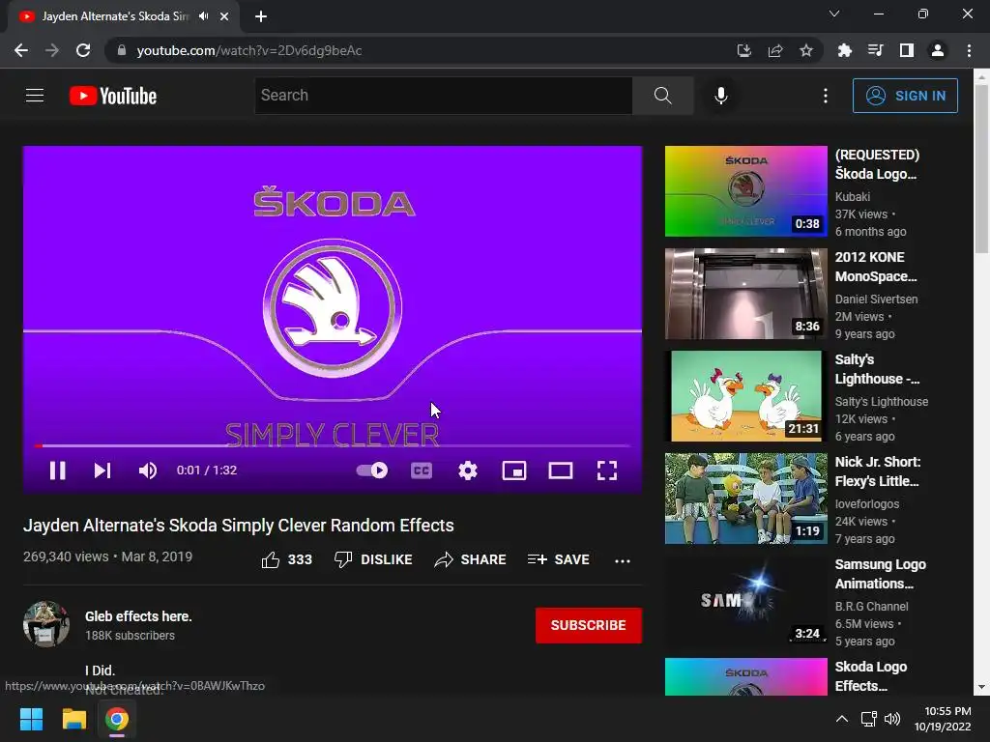990x742 pixels.
Task: Click the search magnifier button
Action: (662, 96)
